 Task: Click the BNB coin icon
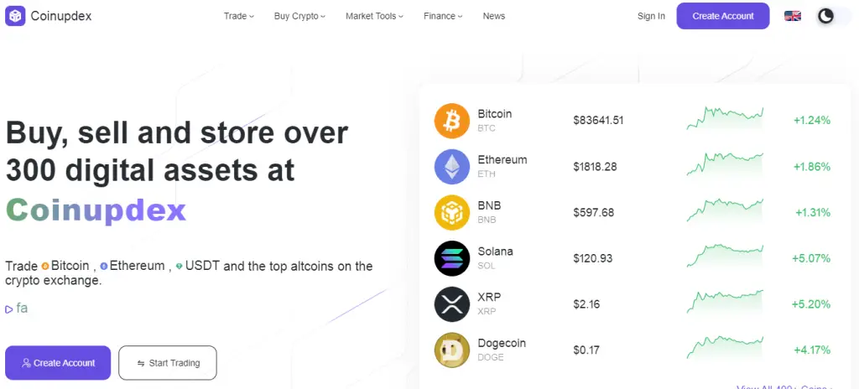(x=452, y=212)
